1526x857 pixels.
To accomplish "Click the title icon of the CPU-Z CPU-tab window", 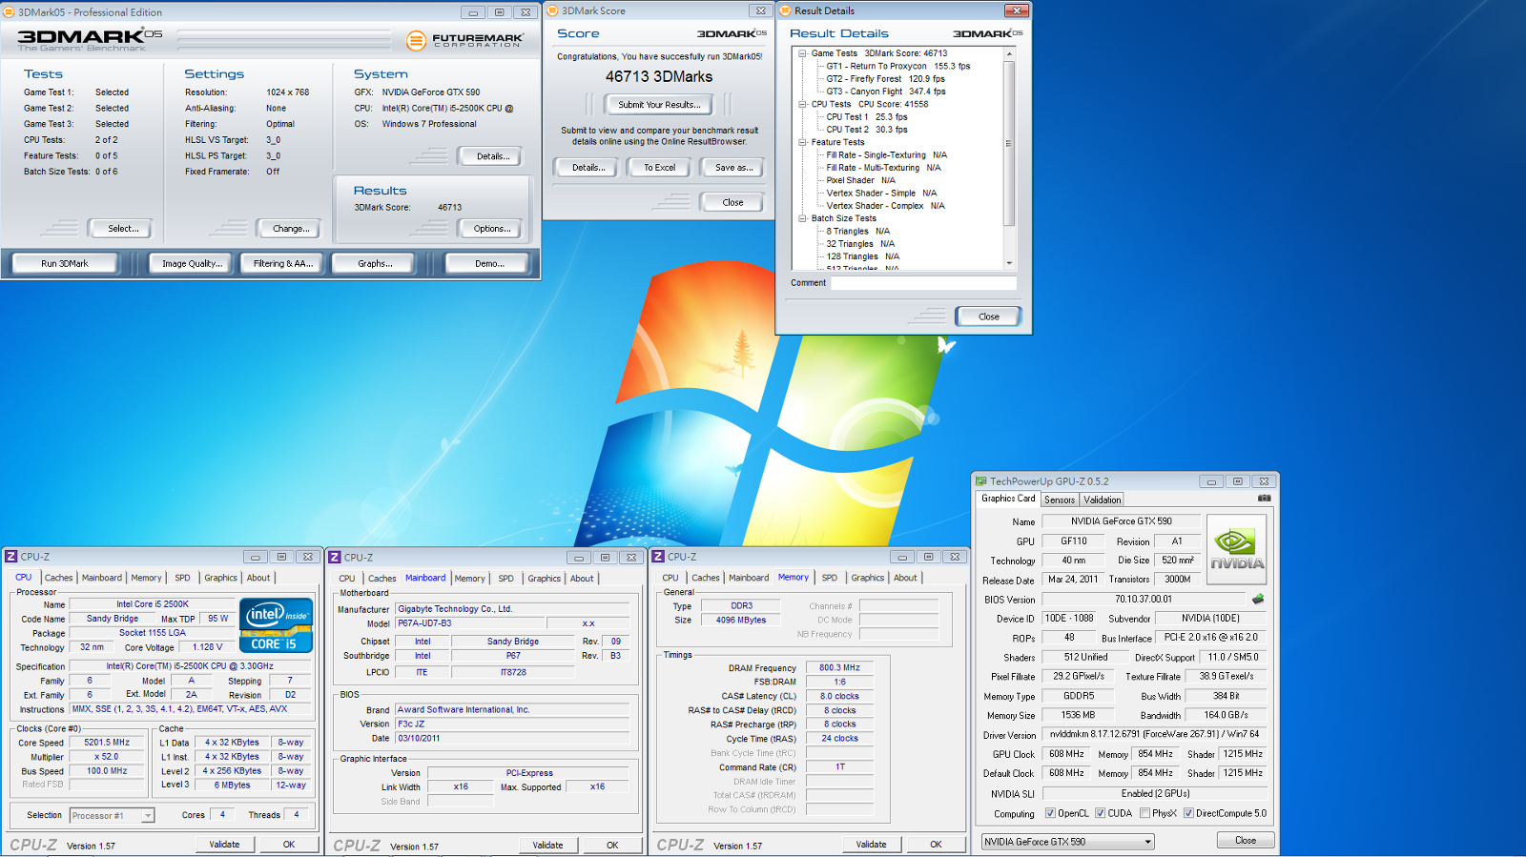I will (11, 557).
